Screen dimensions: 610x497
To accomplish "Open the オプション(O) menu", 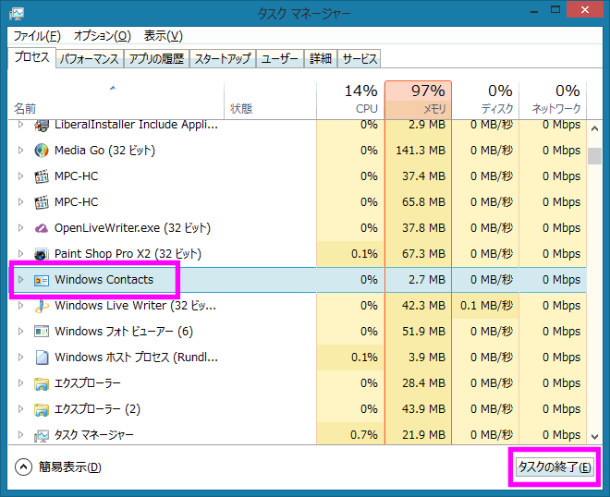I will [102, 35].
